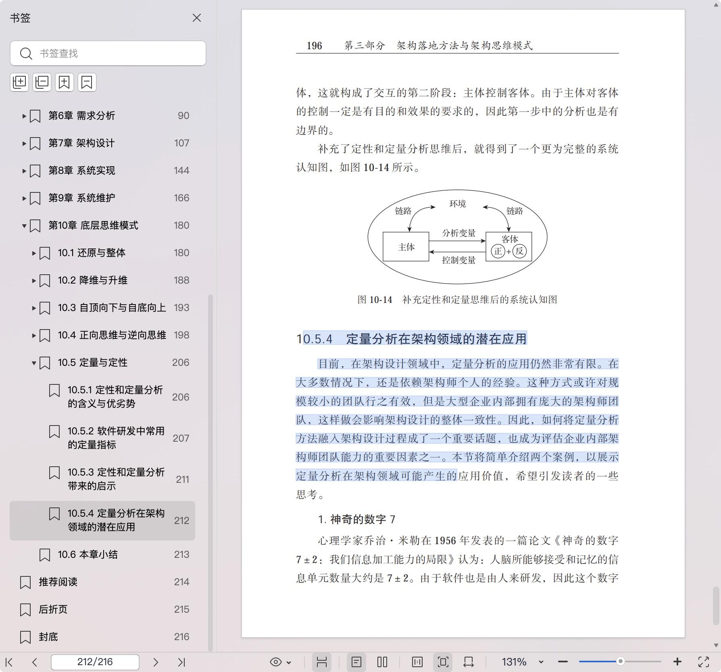Screen dimensions: 721x672
Task: Open eye mode dropdown arrow
Action: tap(289, 662)
